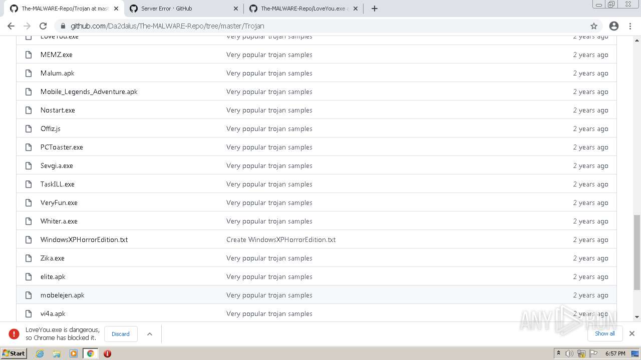Click the vertical page scrollbar thumb
This screenshot has height=360, width=641.
[636, 252]
